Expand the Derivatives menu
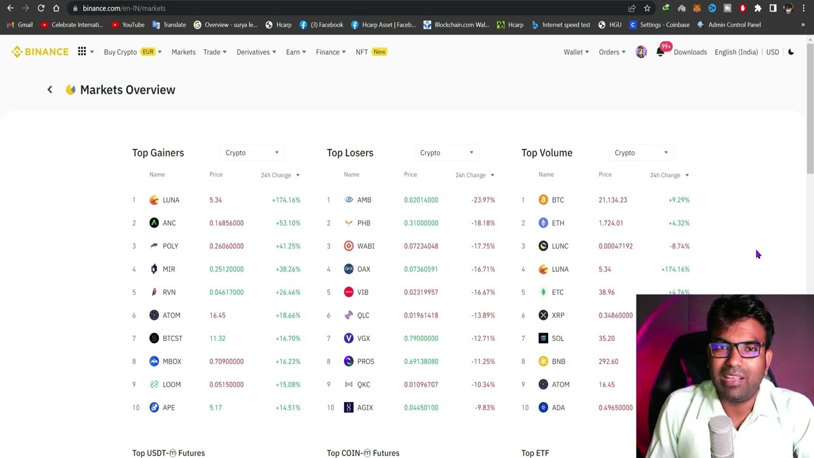 (256, 52)
